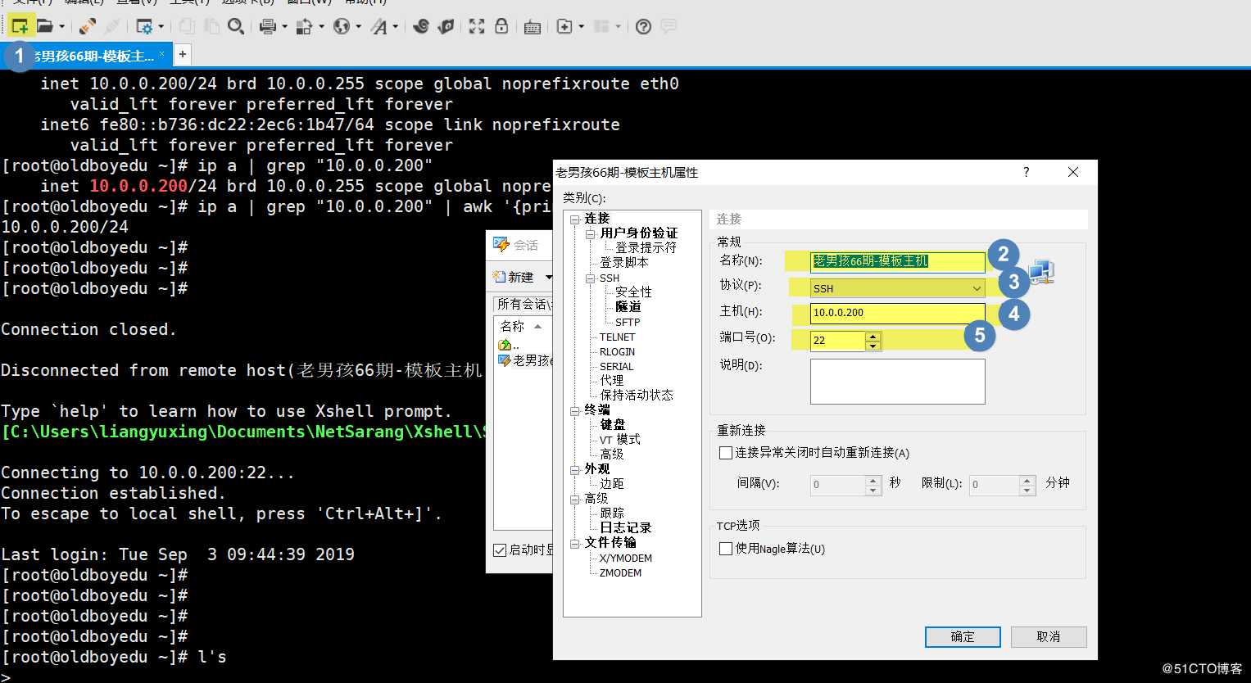Select SFTP in category tree
The image size is (1251, 683).
coord(628,322)
